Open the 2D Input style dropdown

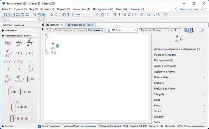point(121,30)
